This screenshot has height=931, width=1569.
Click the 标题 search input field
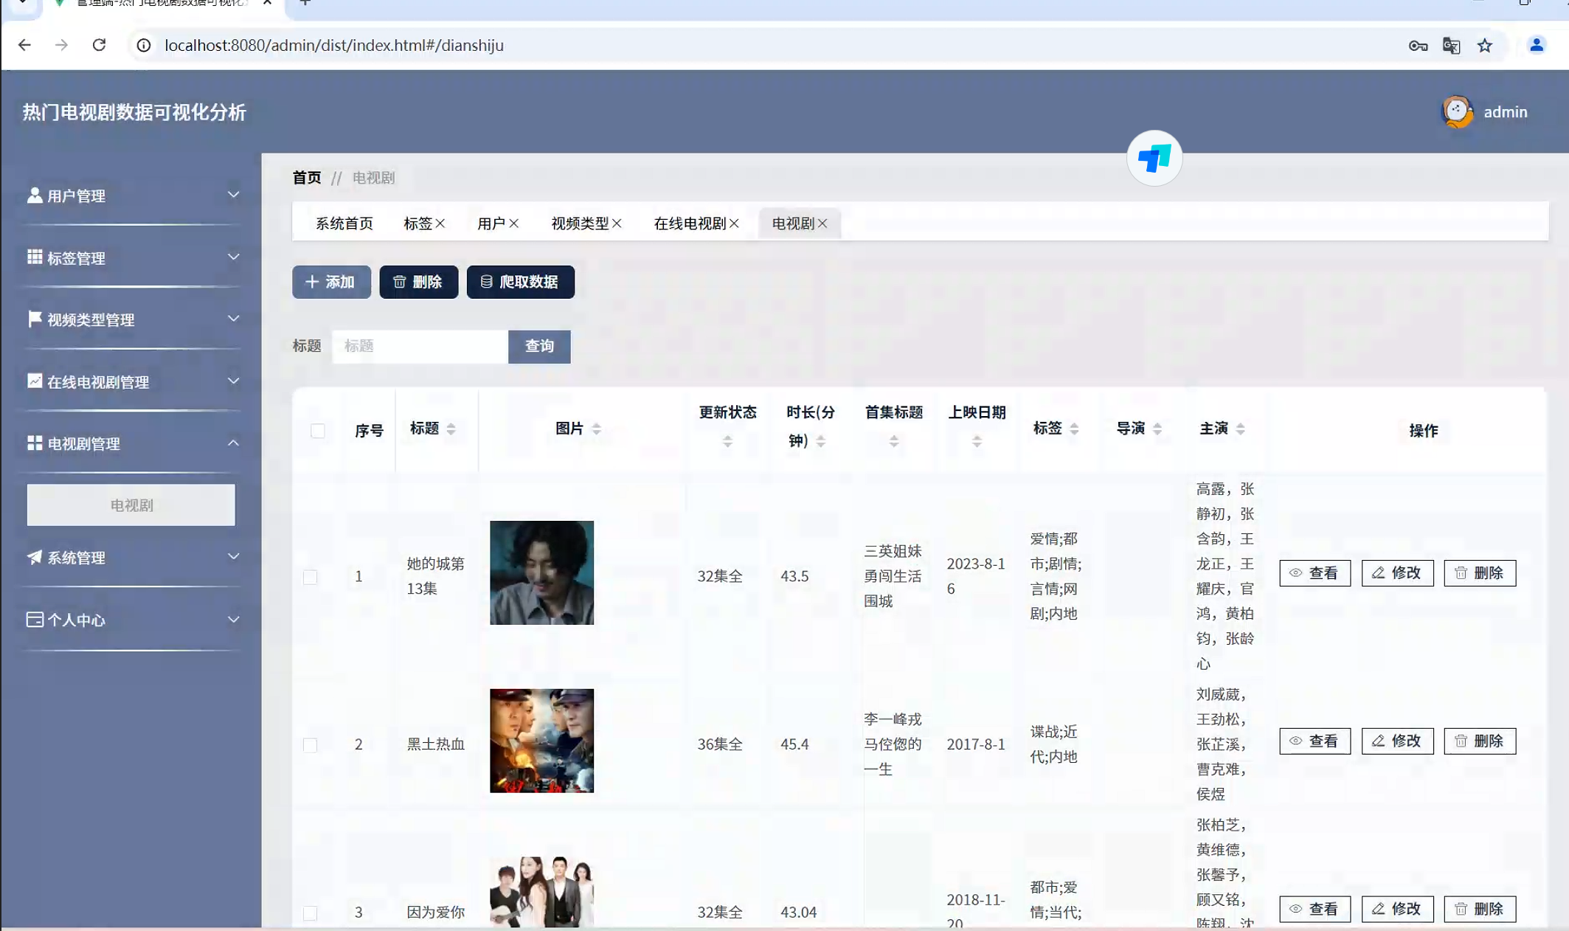pyautogui.click(x=419, y=346)
